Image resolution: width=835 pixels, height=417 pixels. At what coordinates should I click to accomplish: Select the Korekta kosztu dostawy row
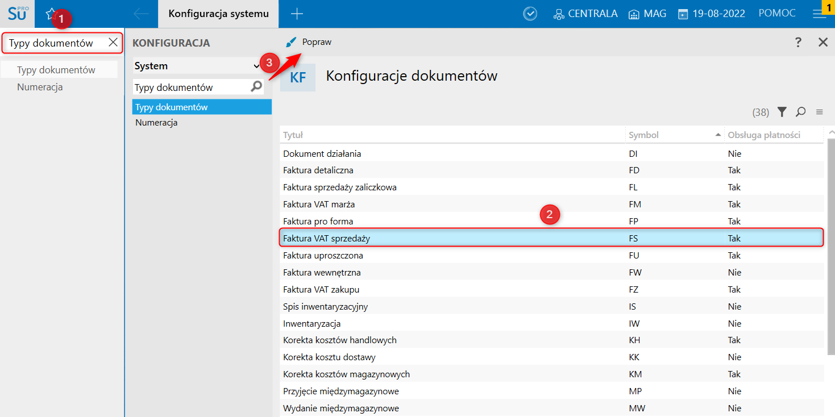(552, 357)
